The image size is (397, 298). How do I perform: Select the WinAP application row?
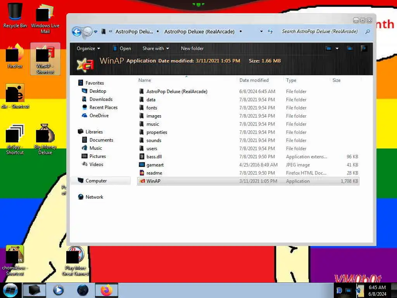[x=248, y=181]
